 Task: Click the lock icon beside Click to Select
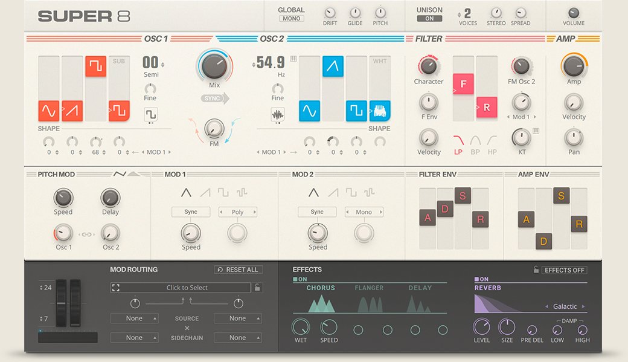pos(258,288)
